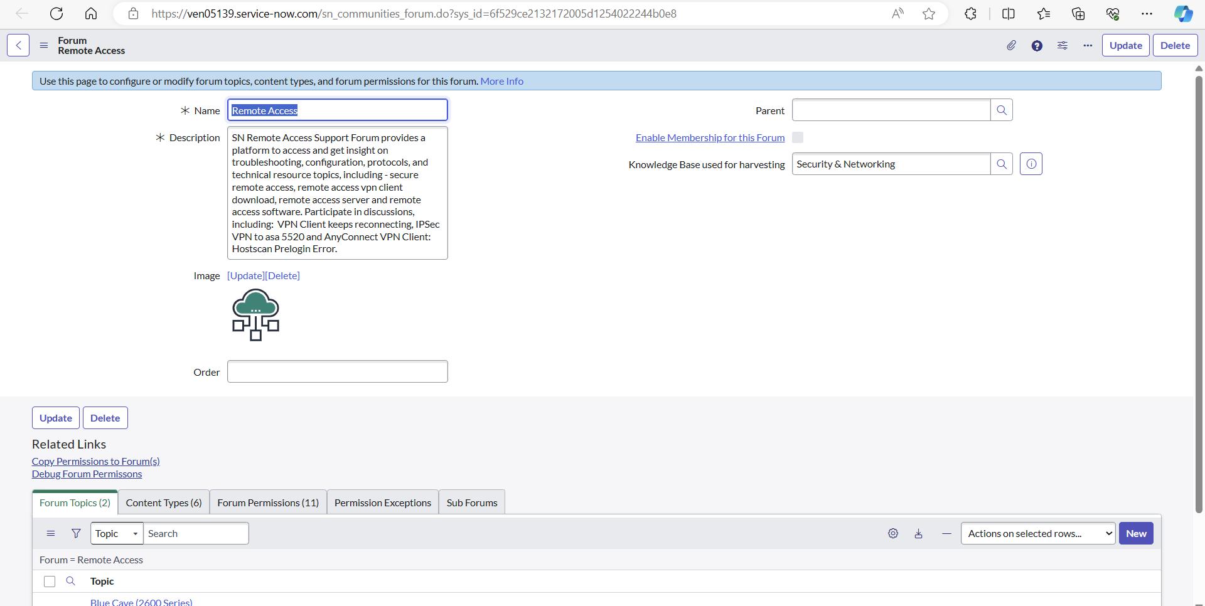Click Update button in form header

click(x=1125, y=45)
